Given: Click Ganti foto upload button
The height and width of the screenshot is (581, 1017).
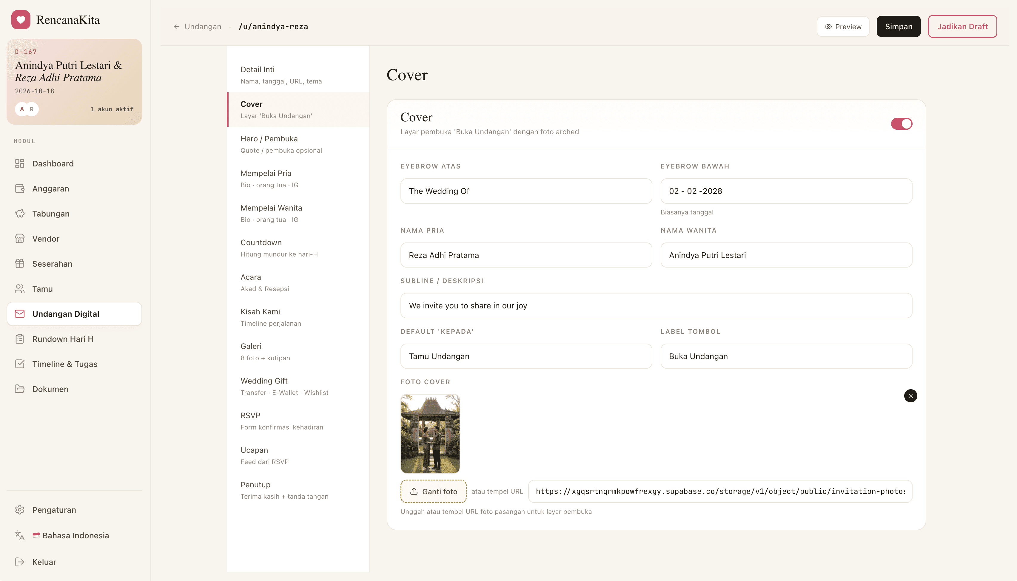Looking at the screenshot, I should 434,491.
